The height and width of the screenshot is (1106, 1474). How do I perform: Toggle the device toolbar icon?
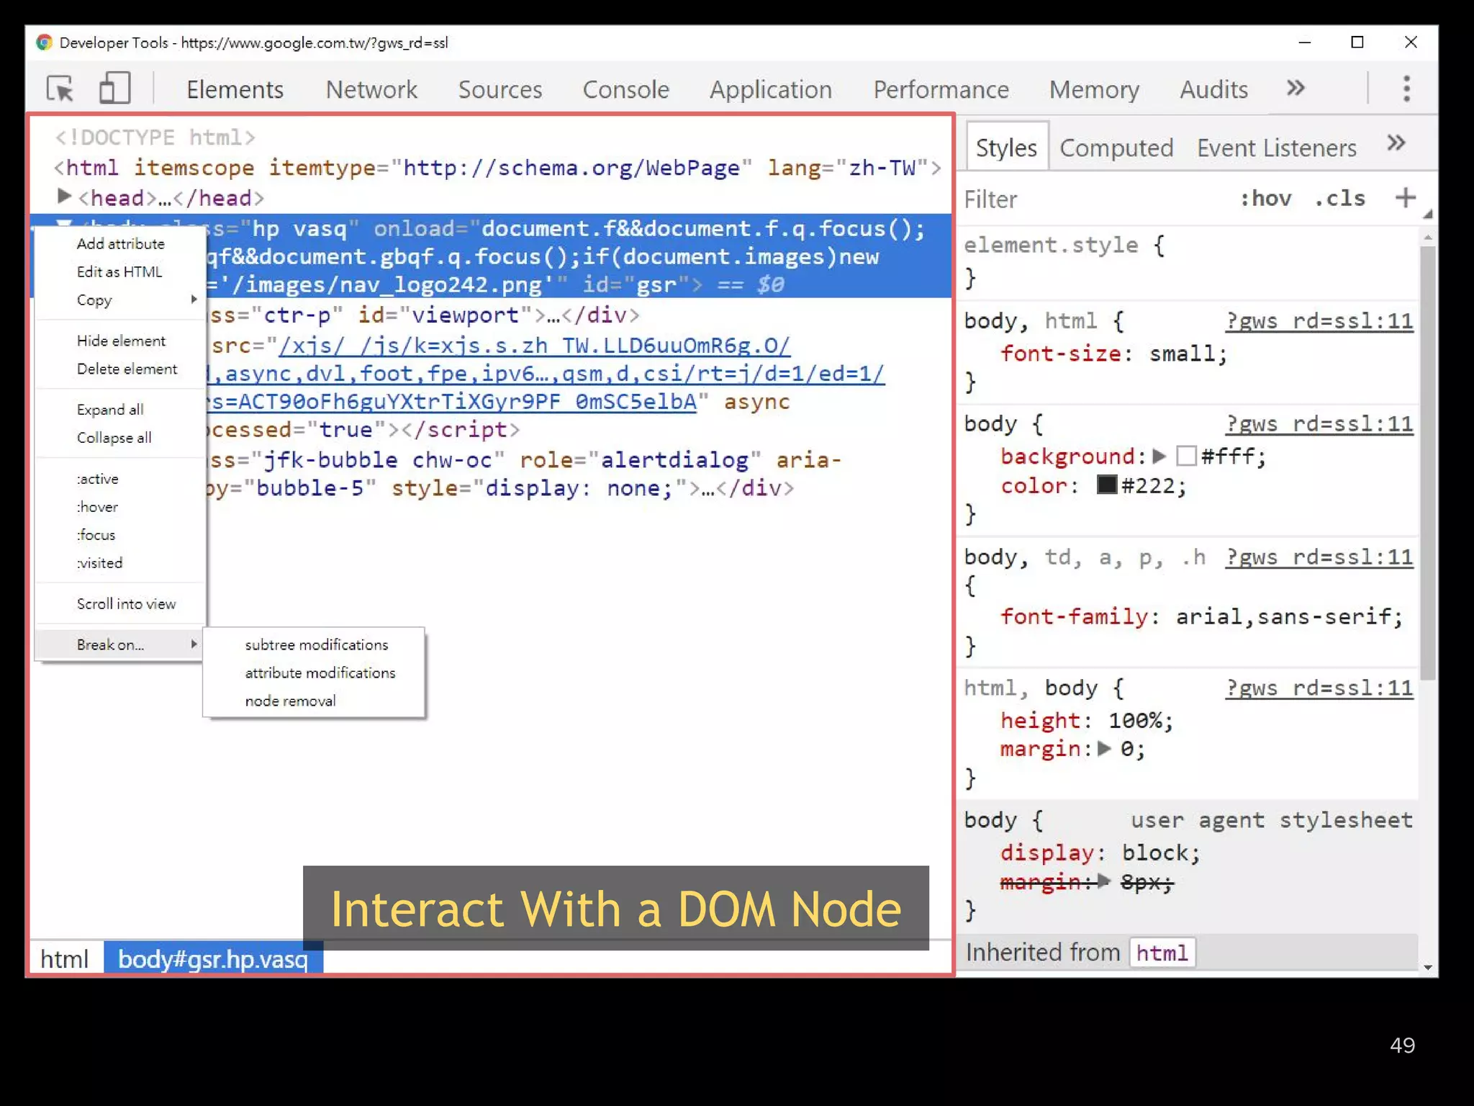[x=114, y=89]
